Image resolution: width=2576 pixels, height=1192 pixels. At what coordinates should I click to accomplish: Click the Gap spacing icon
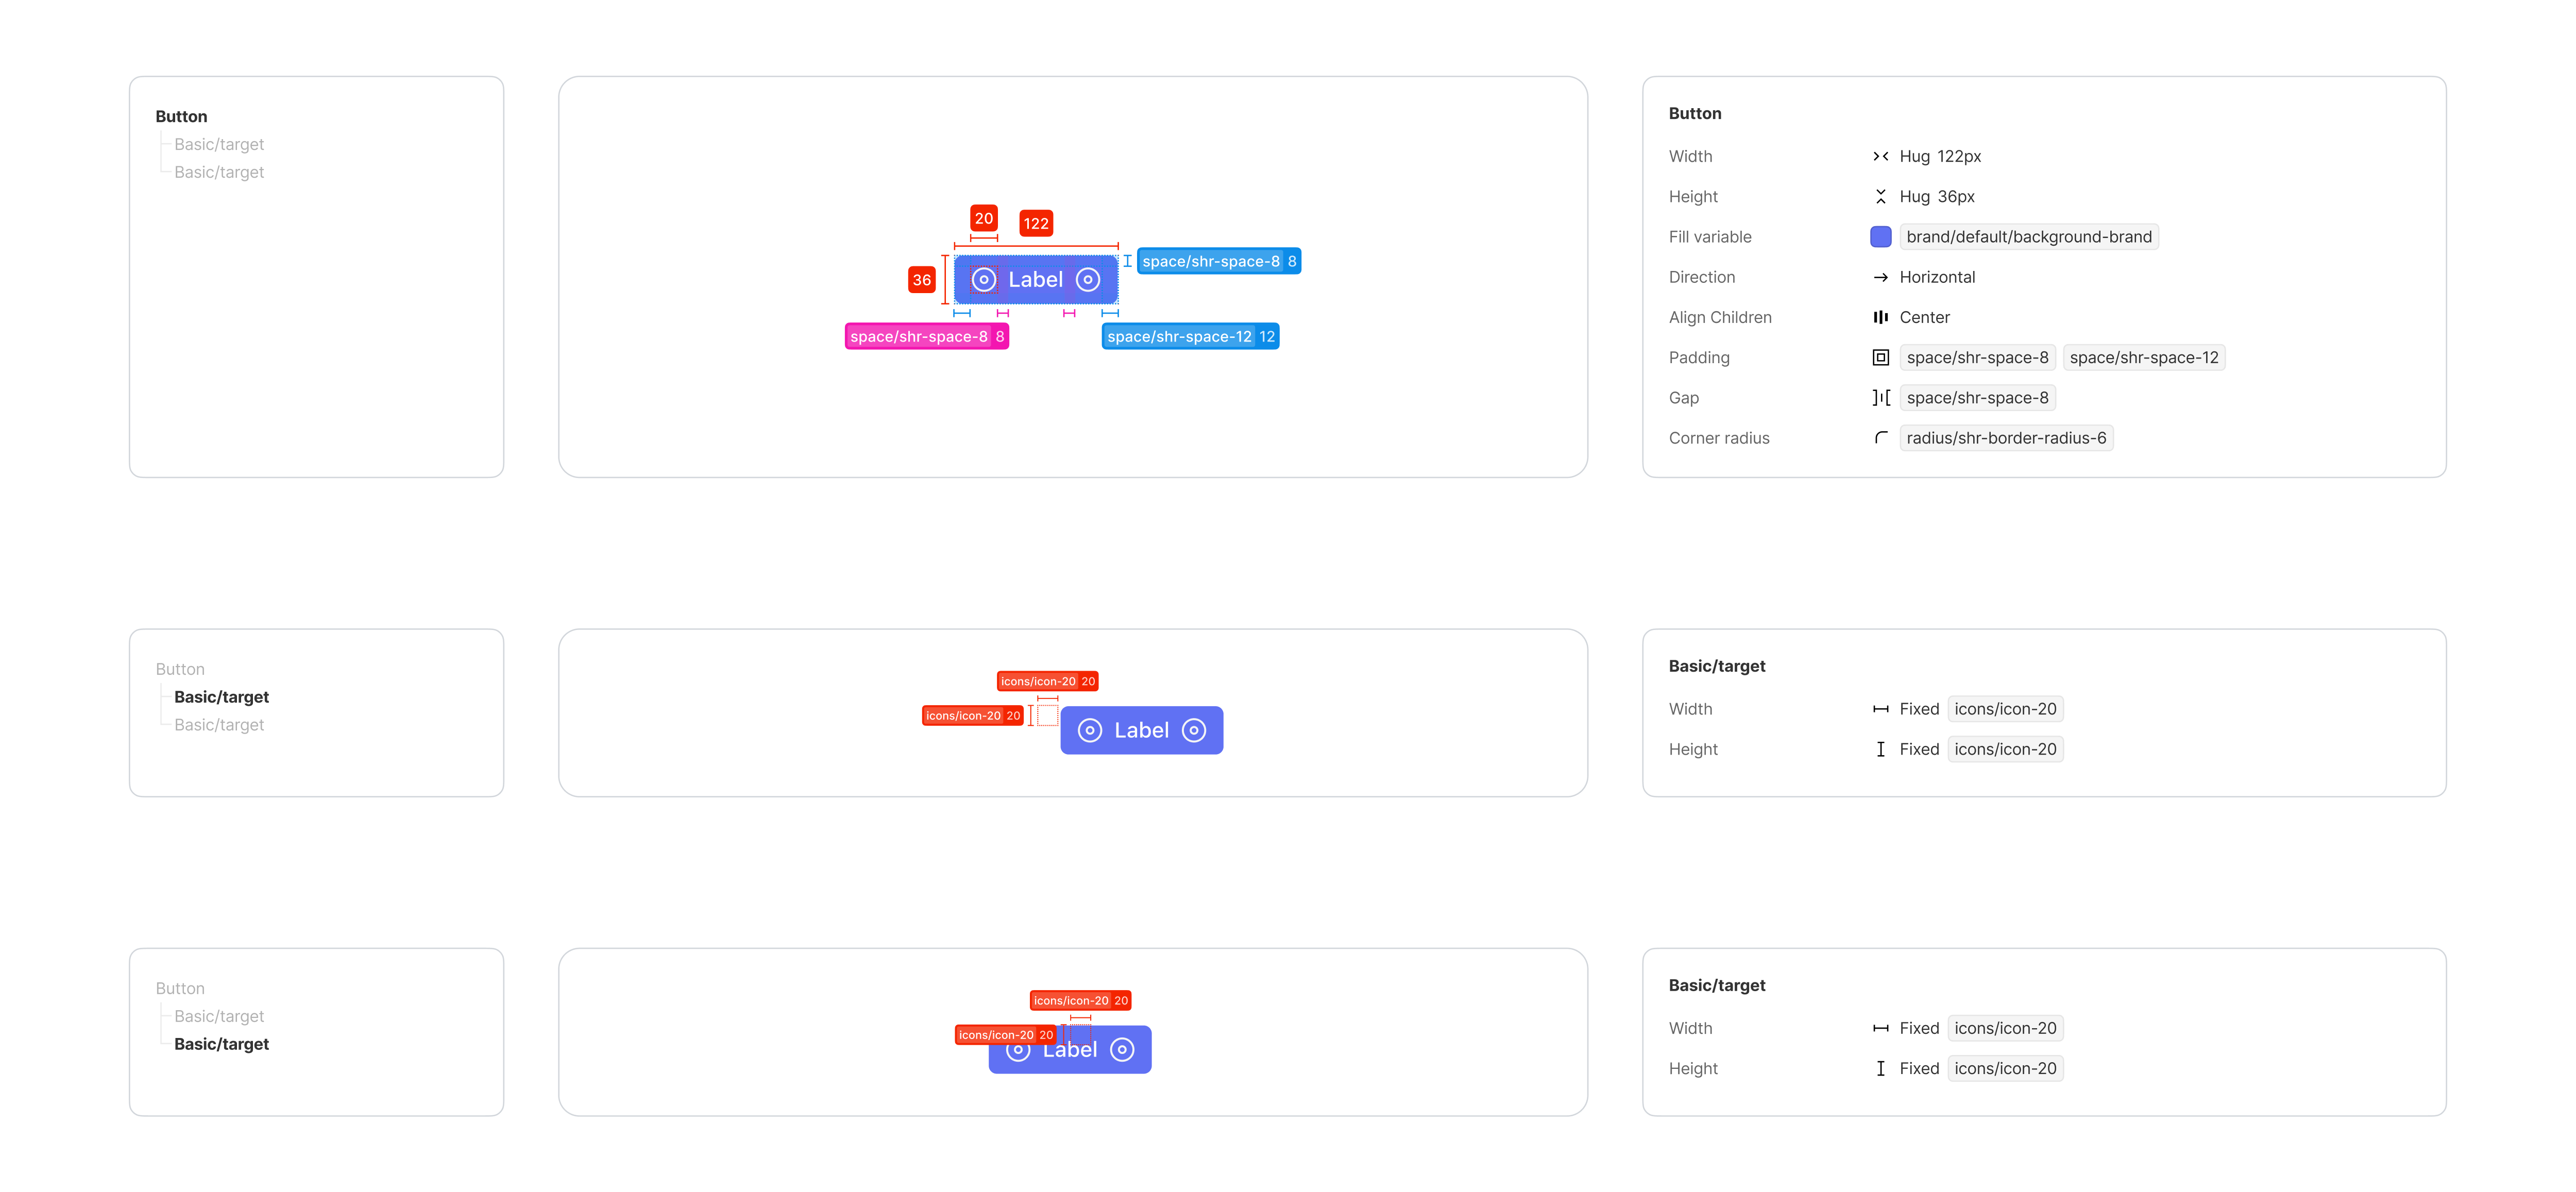pos(1880,398)
